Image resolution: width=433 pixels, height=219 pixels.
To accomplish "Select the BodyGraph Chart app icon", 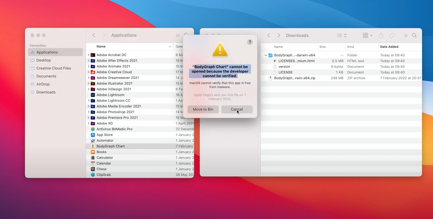I will pyautogui.click(x=93, y=146).
